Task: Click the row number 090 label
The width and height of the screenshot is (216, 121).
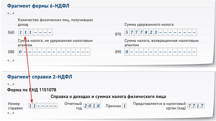Action: 118,52
